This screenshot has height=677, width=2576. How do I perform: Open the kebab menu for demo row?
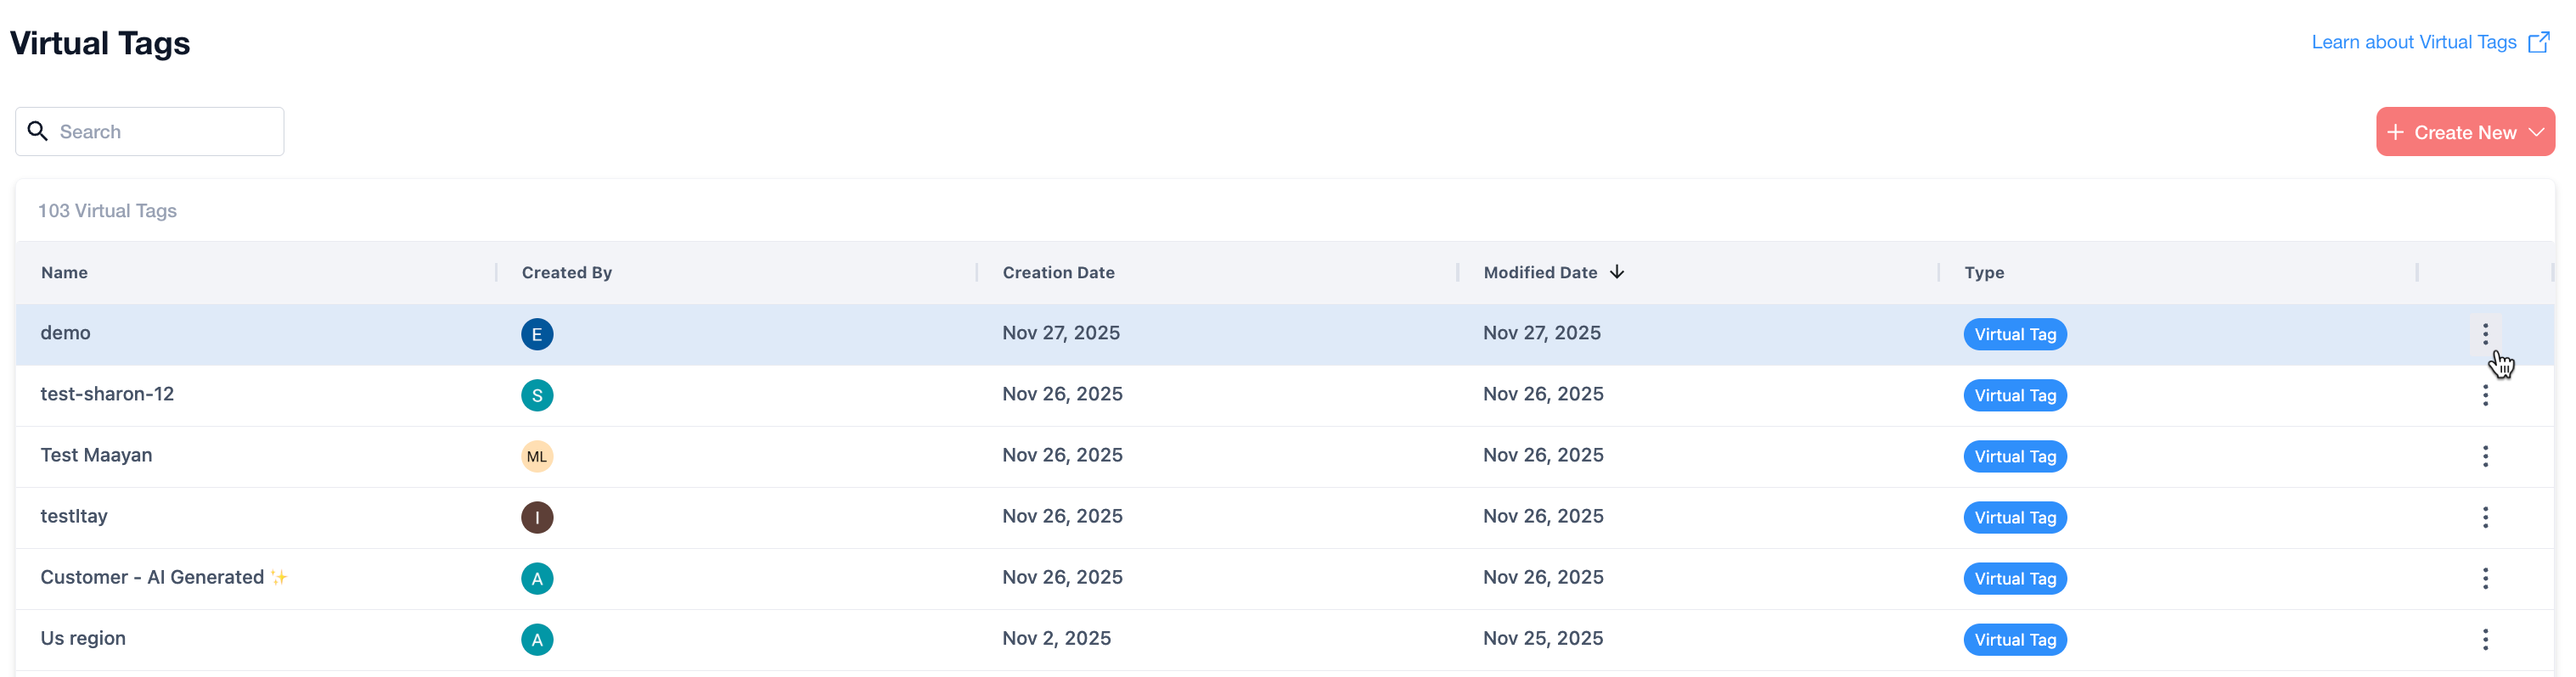(2484, 334)
